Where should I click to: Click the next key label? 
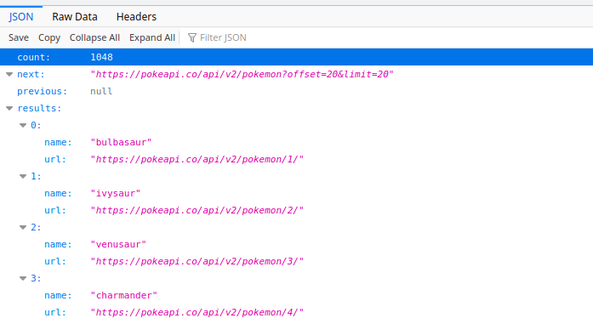coord(31,74)
